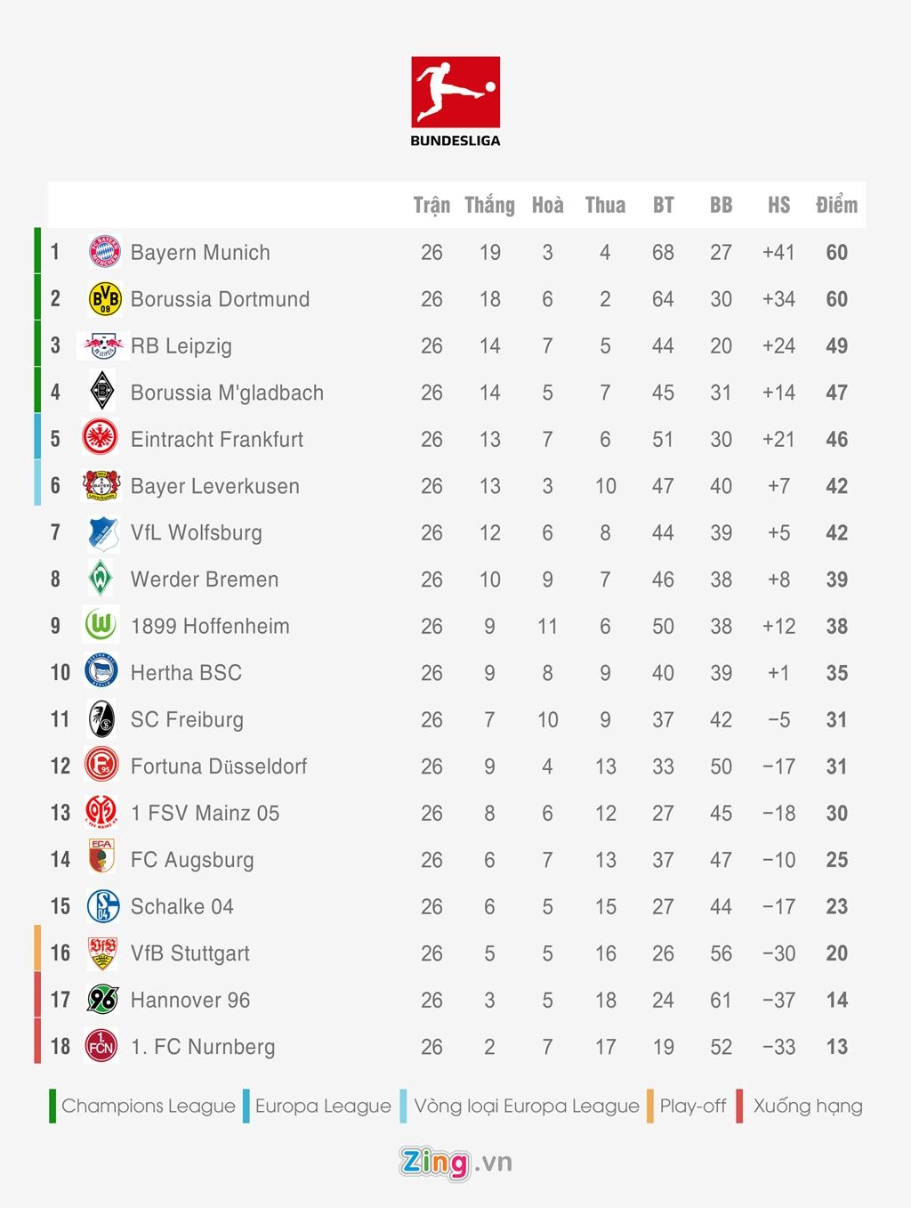Screen dimensions: 911x1208
Task: Click the Bayern Munich club crest
Action: [104, 253]
